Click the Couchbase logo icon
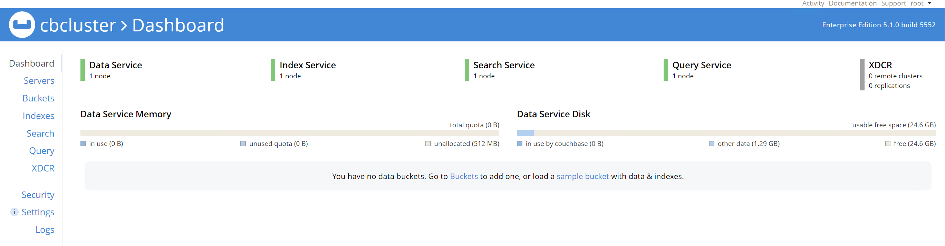945x246 pixels. tap(22, 25)
